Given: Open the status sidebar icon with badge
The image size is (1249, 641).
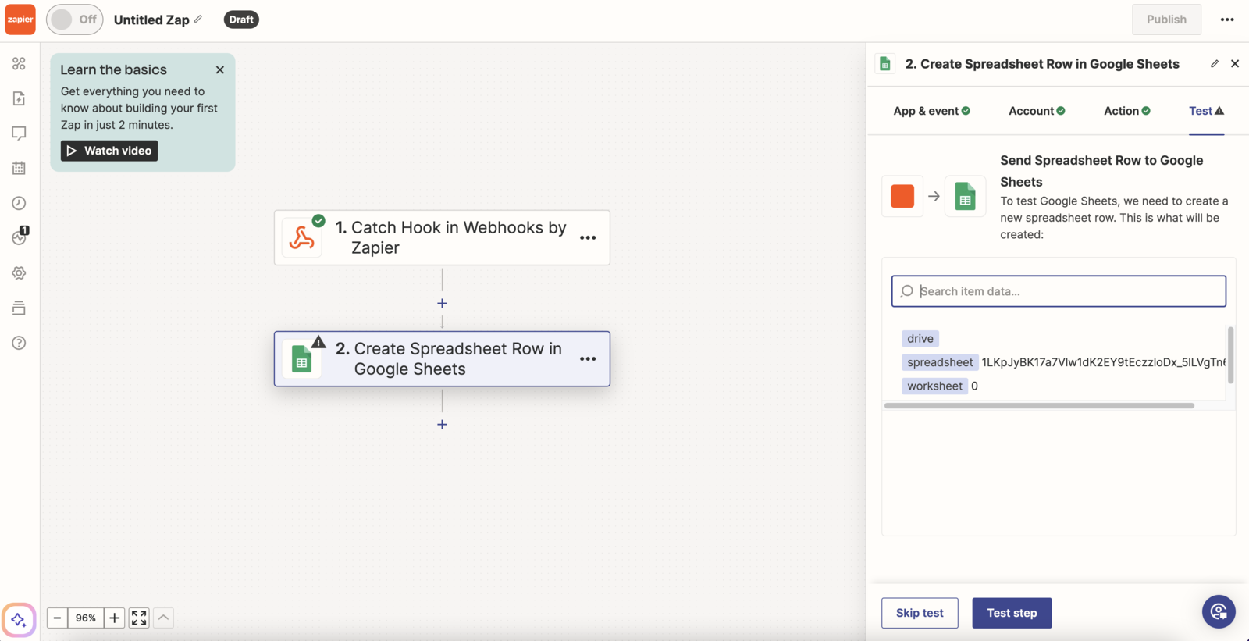Looking at the screenshot, I should pos(20,237).
